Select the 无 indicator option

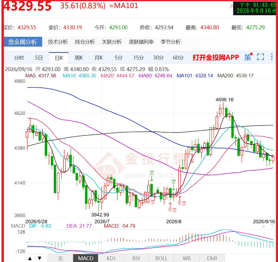click(x=60, y=258)
